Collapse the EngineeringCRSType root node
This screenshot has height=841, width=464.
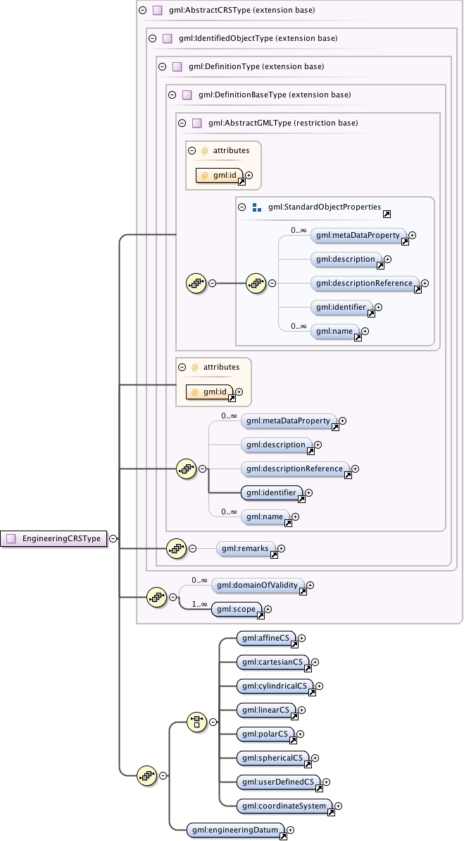point(113,538)
